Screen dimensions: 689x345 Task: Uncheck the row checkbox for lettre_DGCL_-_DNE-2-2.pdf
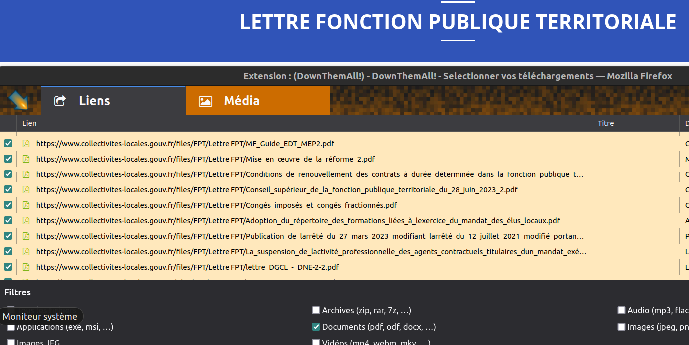[x=8, y=267]
